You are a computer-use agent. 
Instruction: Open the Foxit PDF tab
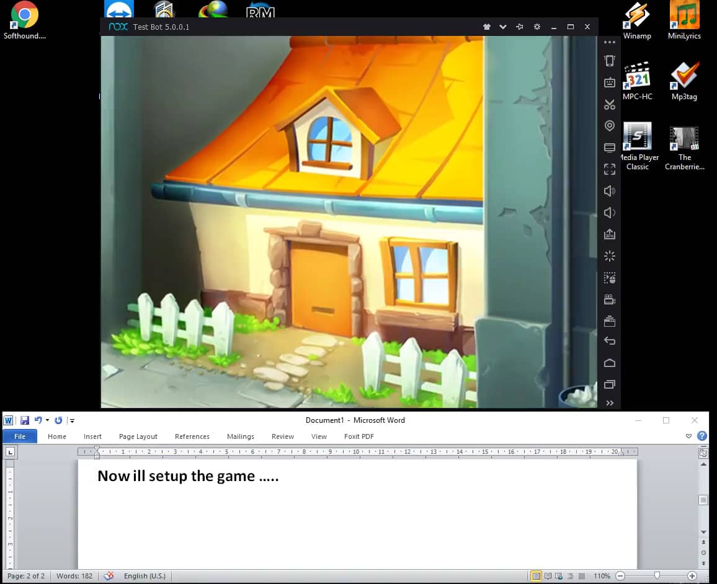point(359,436)
